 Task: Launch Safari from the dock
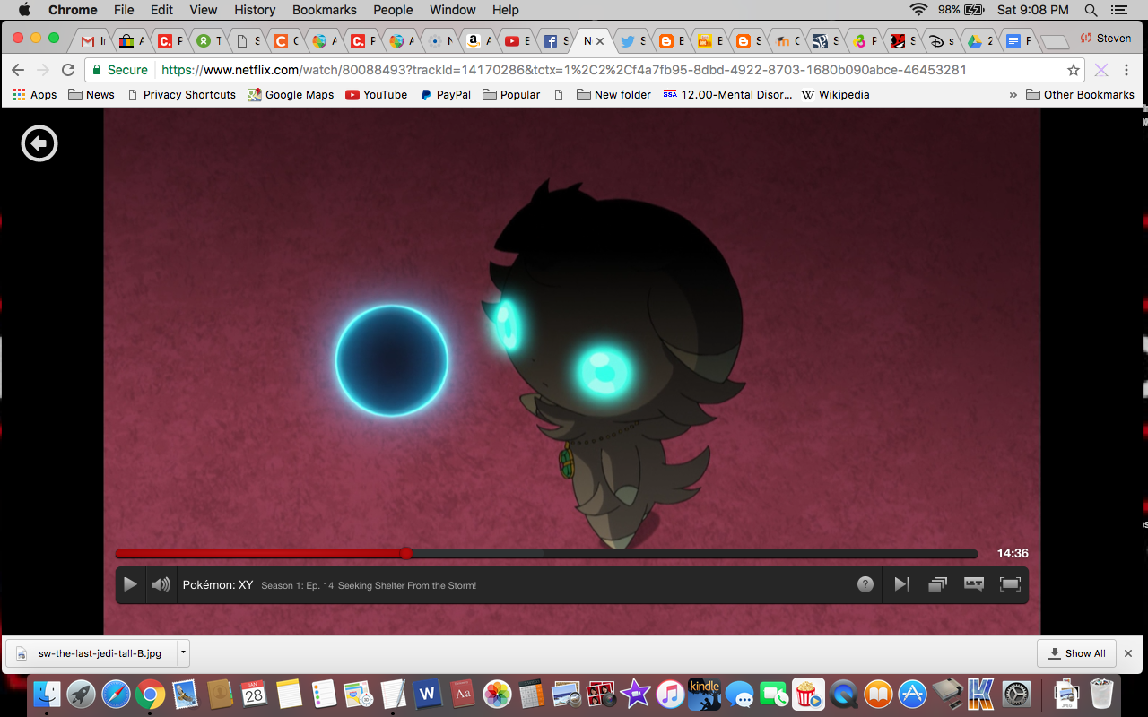pyautogui.click(x=116, y=693)
